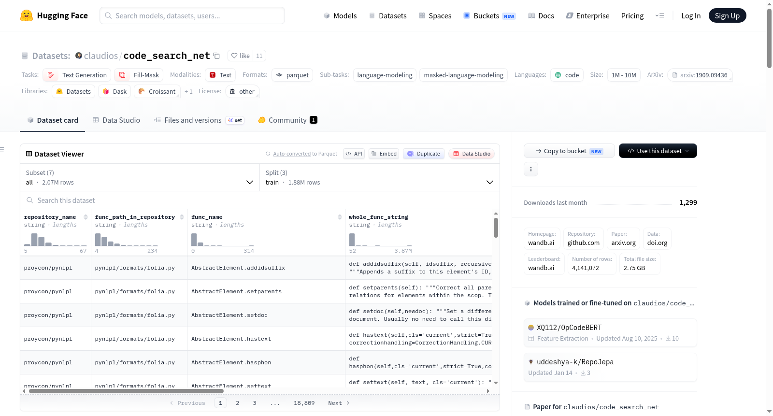Go to page 2 of dataset
The width and height of the screenshot is (773, 416).
[x=238, y=403]
